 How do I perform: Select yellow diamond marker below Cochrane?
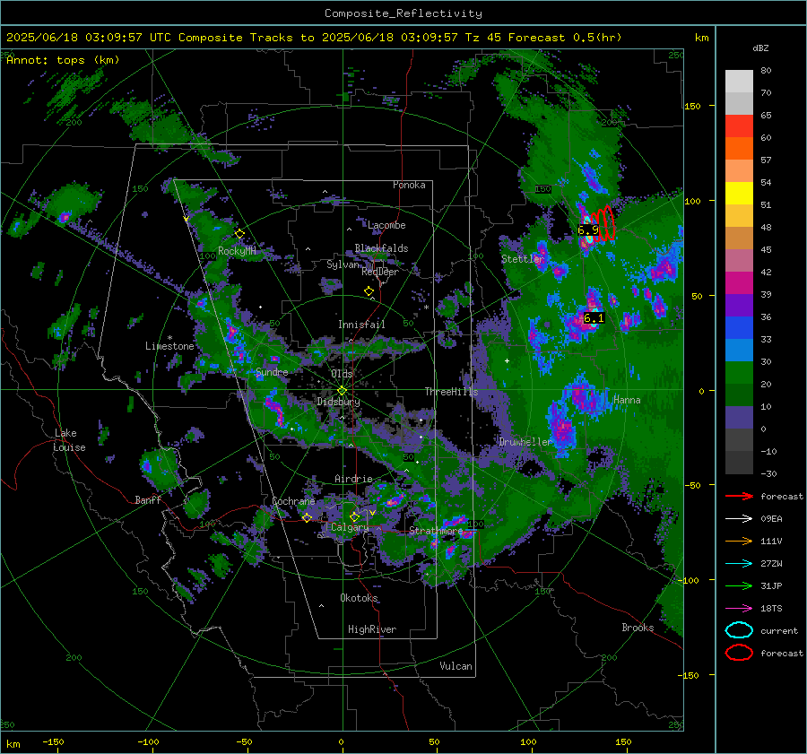coord(308,517)
